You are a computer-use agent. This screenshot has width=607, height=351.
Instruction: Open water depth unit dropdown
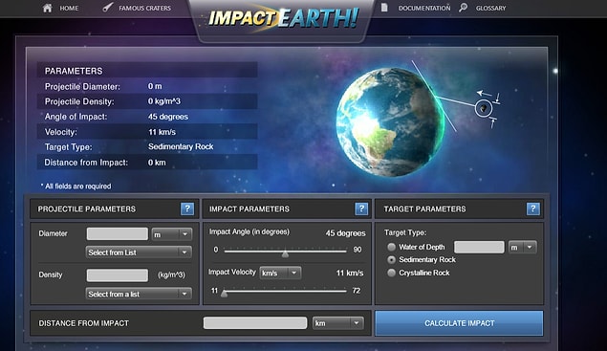coord(523,247)
